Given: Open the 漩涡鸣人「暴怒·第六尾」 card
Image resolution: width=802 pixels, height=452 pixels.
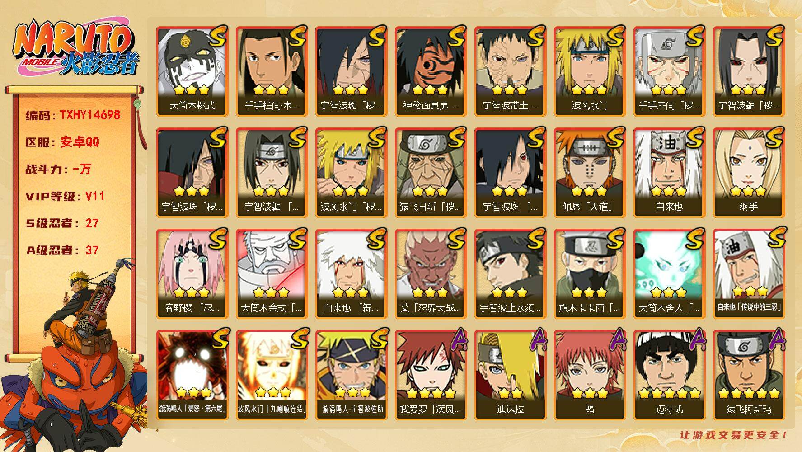Looking at the screenshot, I should (x=192, y=375).
